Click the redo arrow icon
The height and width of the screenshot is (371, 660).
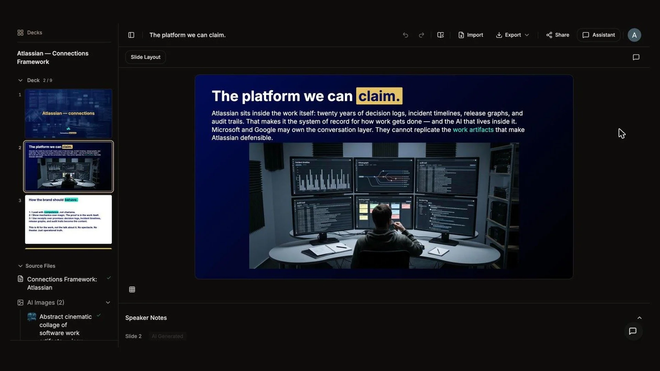pyautogui.click(x=421, y=35)
